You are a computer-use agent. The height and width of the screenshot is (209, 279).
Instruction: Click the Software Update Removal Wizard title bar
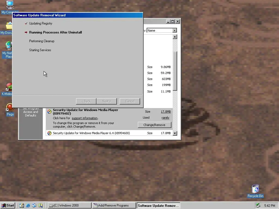coord(78,15)
